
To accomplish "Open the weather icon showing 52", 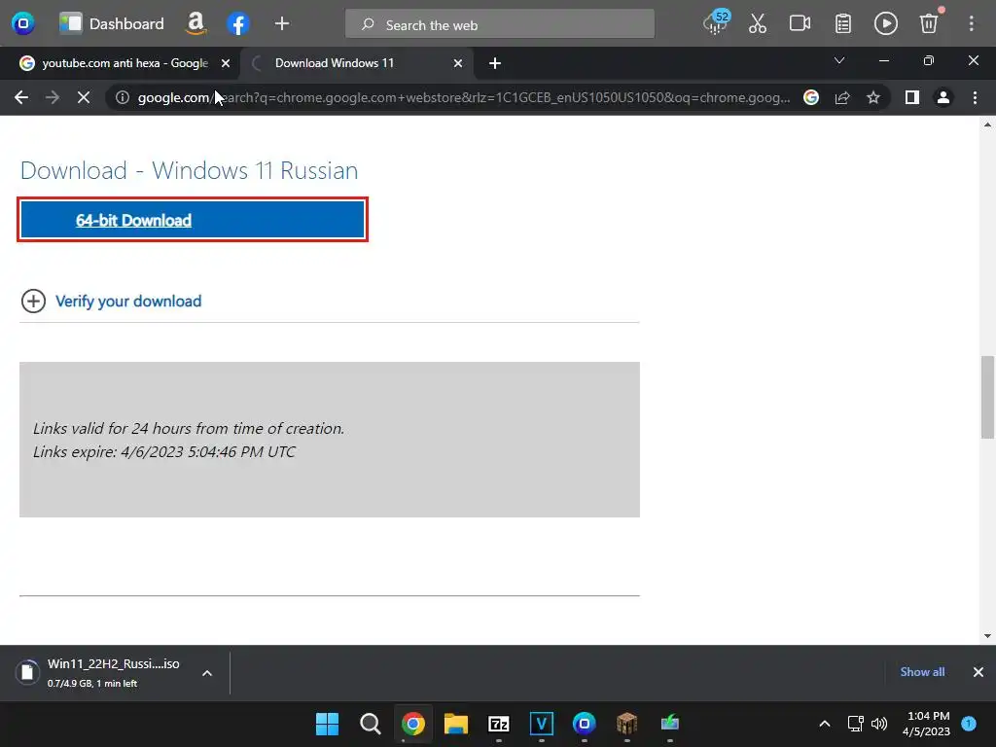I will 717,23.
